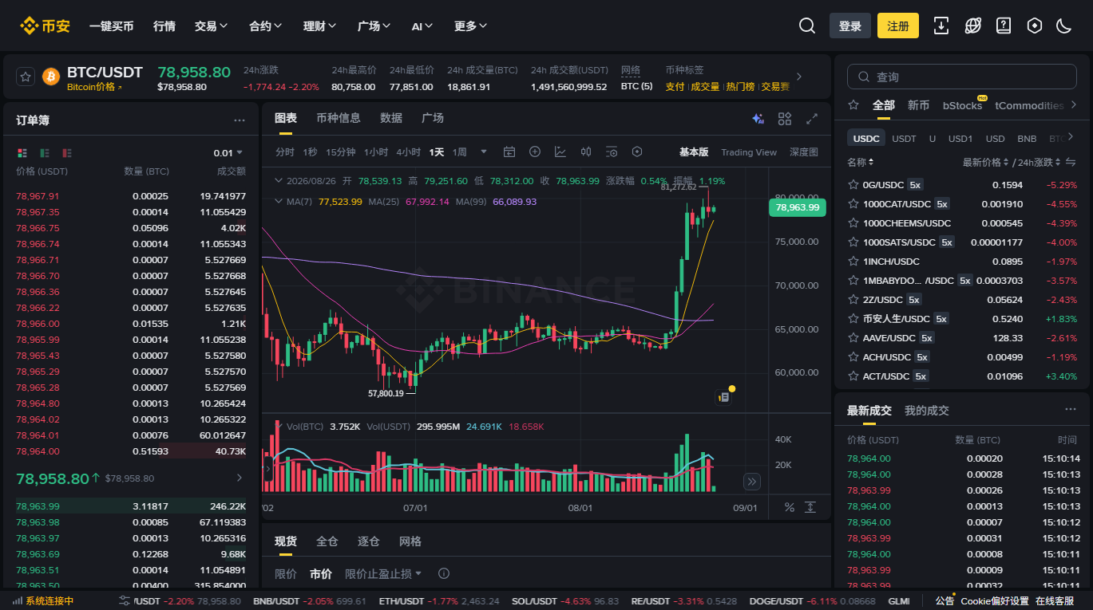This screenshot has width=1093, height=610.
Task: Show sell orders only in order book
Action: click(x=67, y=152)
